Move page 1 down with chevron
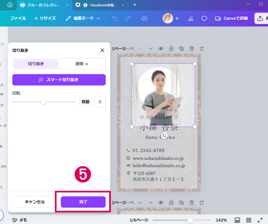The image size is (268, 224). 151,49
